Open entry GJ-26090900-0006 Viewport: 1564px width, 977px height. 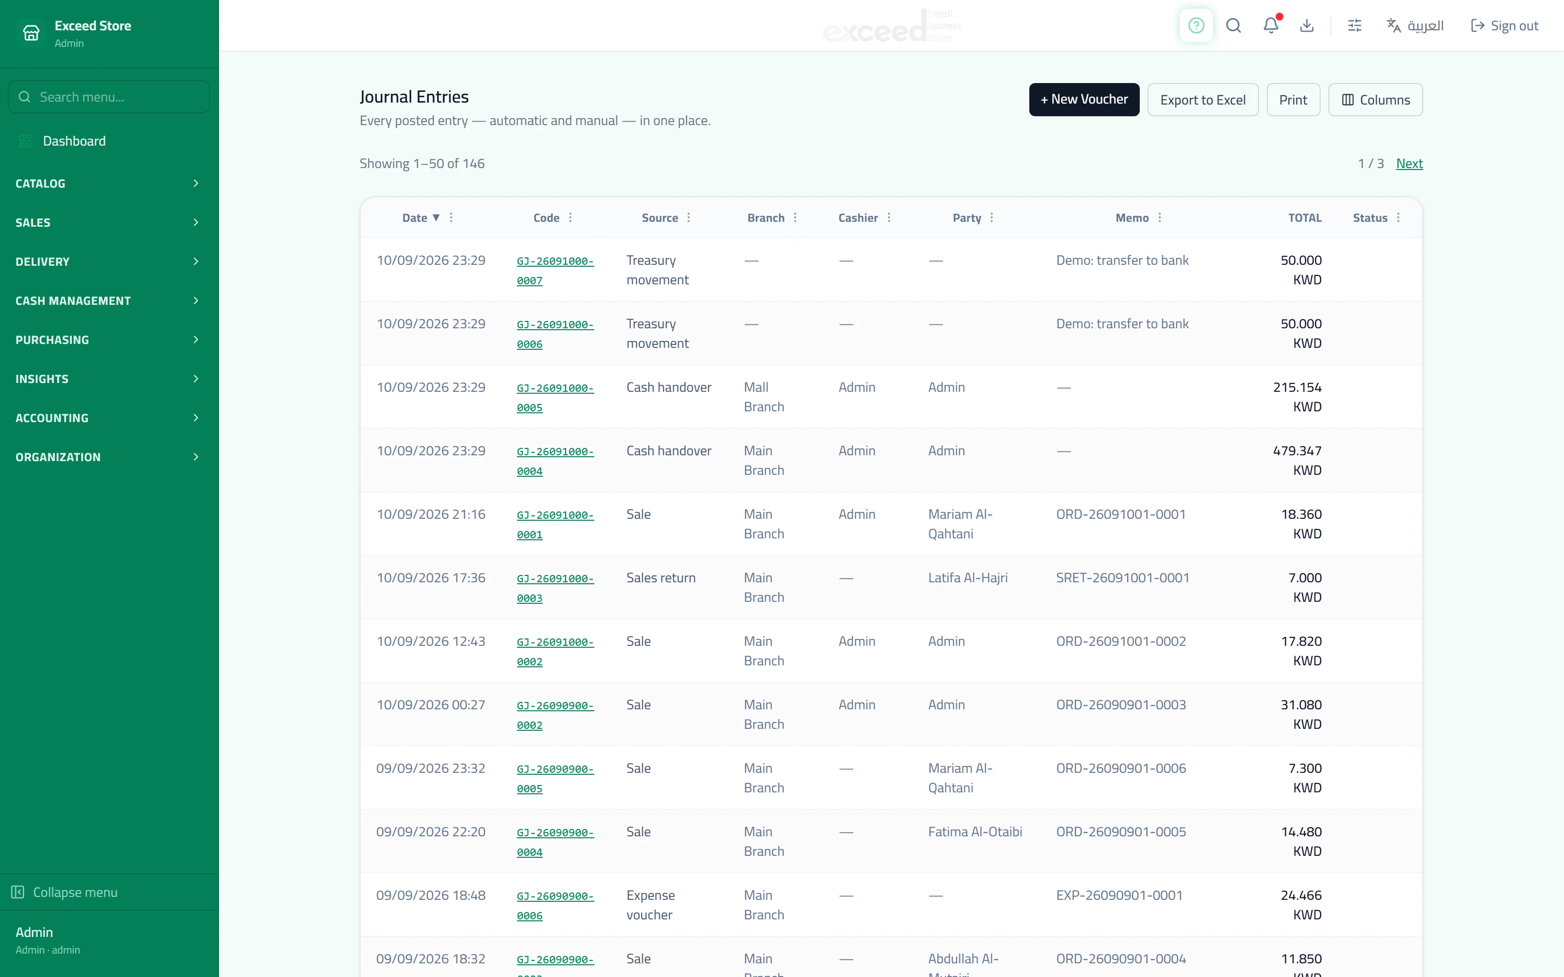tap(555, 905)
